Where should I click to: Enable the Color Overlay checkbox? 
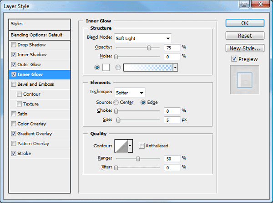[x=13, y=124]
